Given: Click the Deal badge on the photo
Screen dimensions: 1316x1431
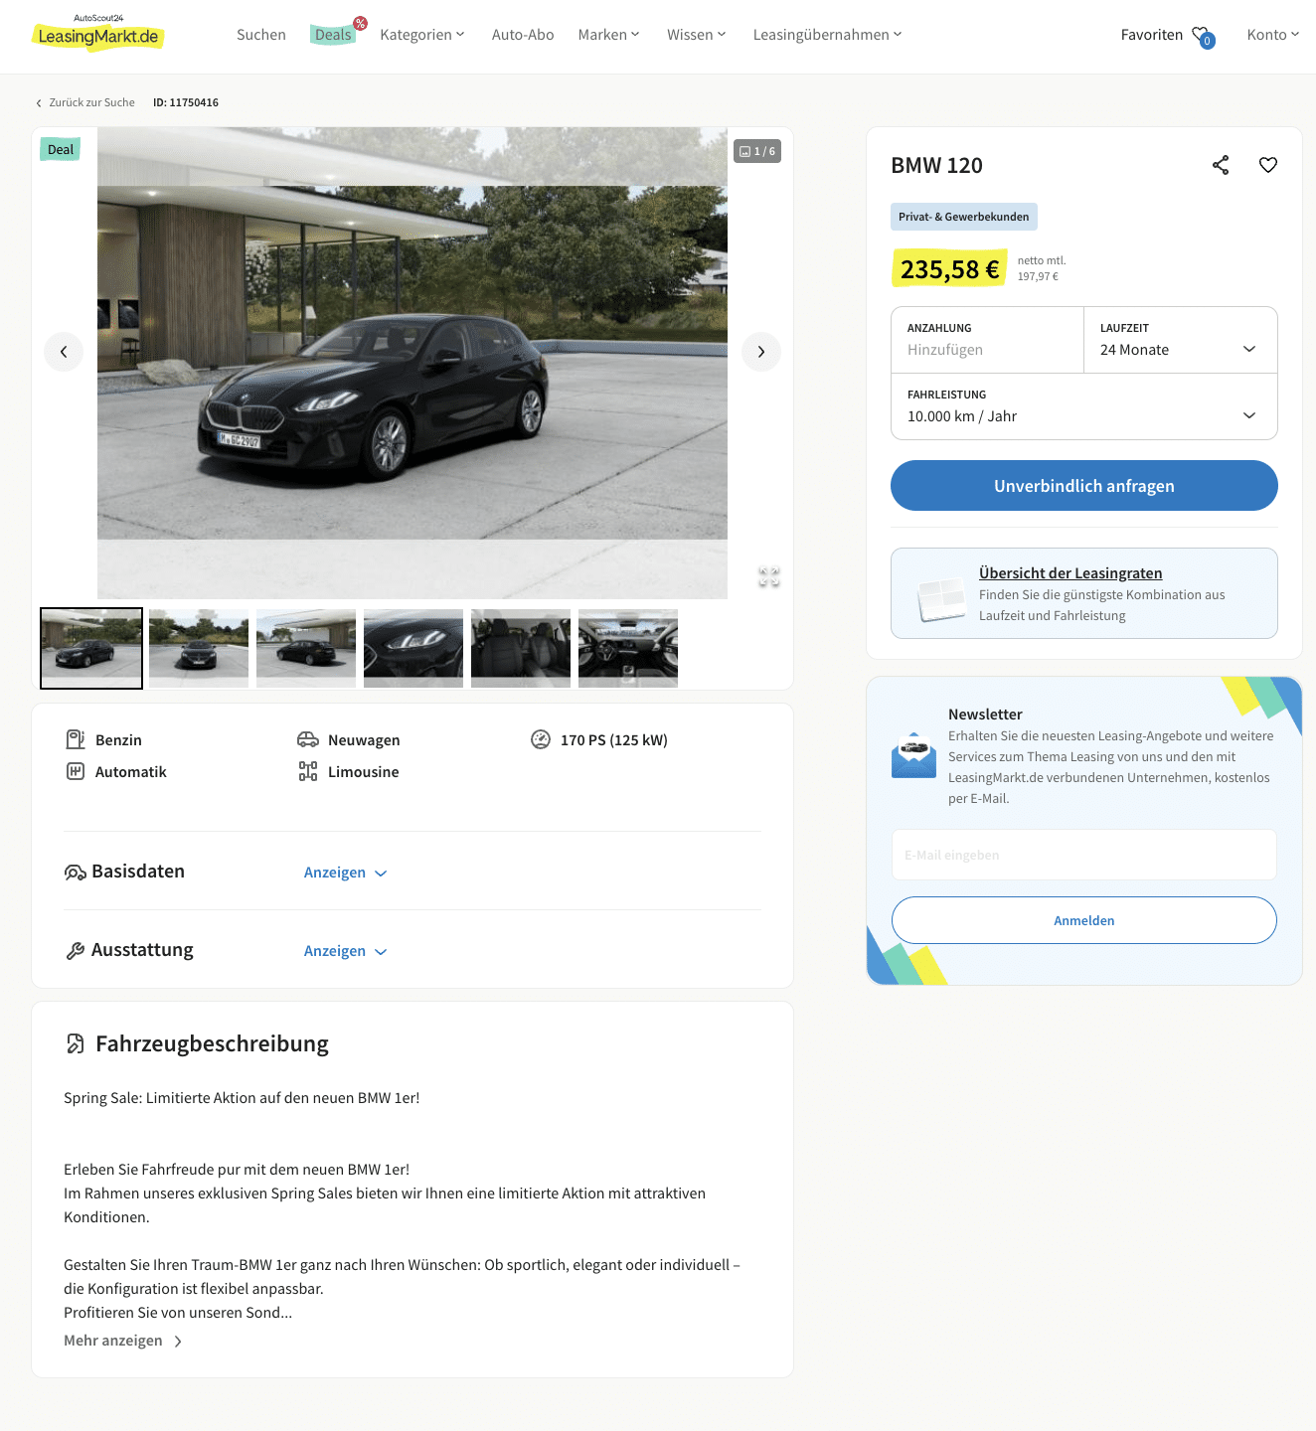Looking at the screenshot, I should 61,150.
